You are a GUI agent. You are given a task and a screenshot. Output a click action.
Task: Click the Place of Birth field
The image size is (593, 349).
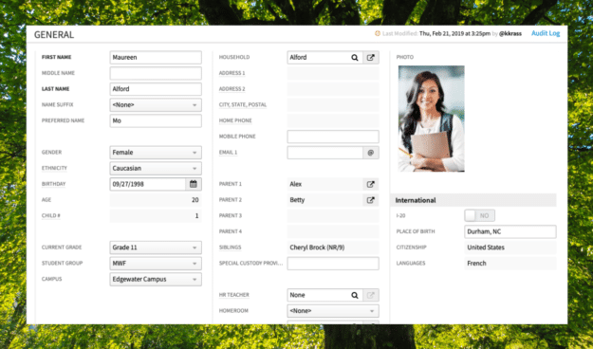[x=510, y=231]
